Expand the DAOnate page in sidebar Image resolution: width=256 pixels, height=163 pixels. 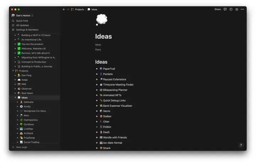click(17, 102)
